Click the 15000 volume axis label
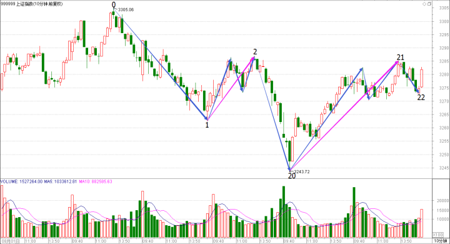450x244 pixels. tap(443, 210)
